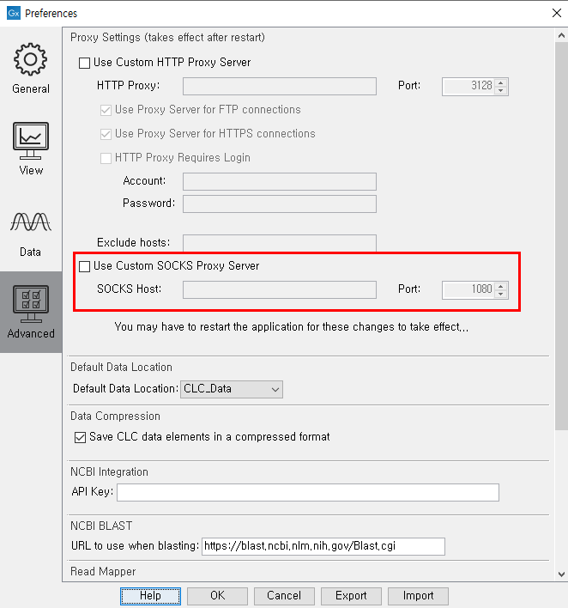
Task: Select the Data preferences waveform icon
Action: [x=31, y=222]
